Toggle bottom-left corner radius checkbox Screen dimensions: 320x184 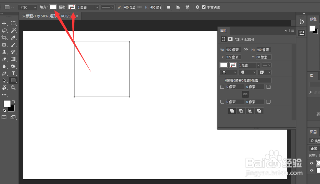pos(222,102)
